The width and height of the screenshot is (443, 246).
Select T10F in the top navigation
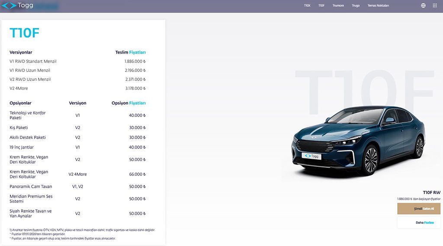pos(321,6)
